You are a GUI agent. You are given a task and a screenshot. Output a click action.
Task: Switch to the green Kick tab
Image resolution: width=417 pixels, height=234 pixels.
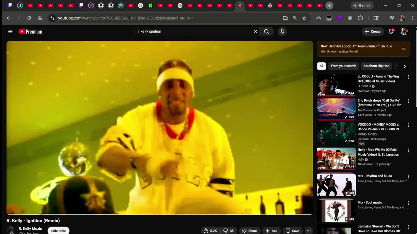click(x=151, y=6)
